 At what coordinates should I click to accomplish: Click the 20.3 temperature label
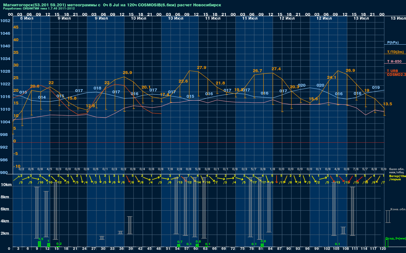[295, 87]
